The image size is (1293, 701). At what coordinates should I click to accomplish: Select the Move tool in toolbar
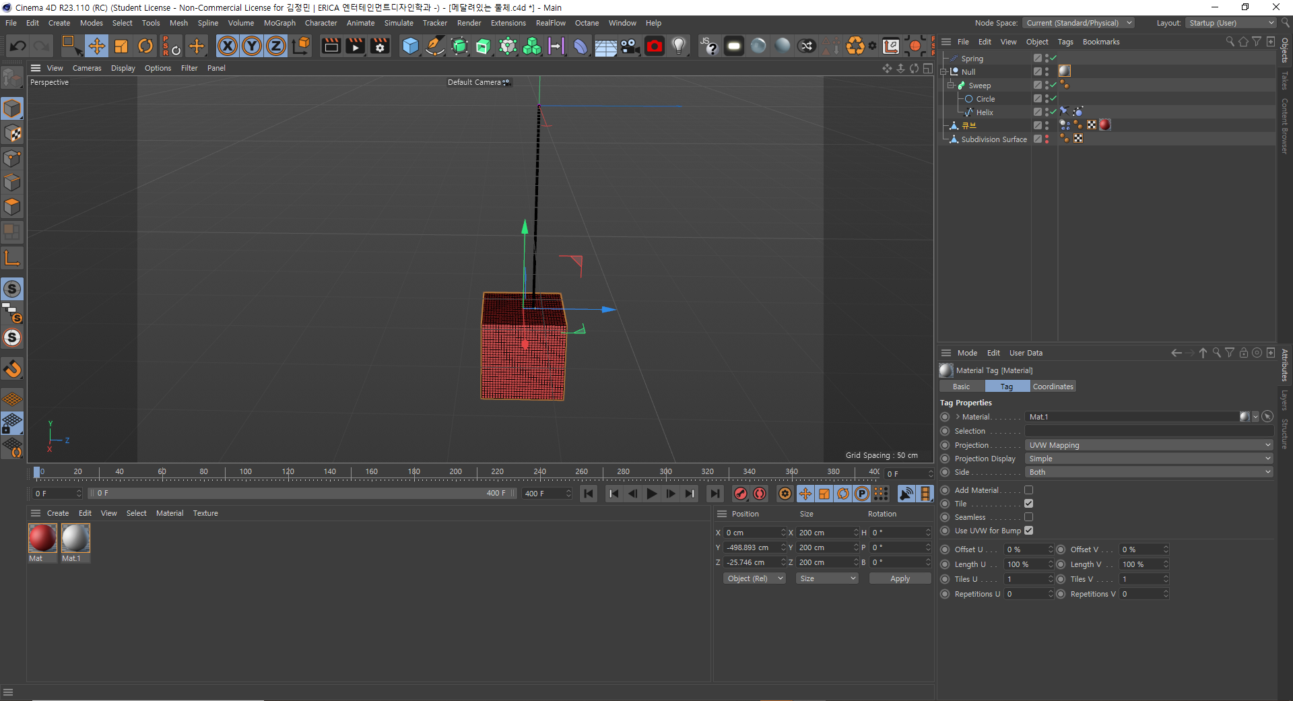96,46
